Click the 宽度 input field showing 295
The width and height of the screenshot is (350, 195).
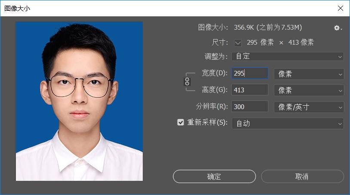[249, 73]
